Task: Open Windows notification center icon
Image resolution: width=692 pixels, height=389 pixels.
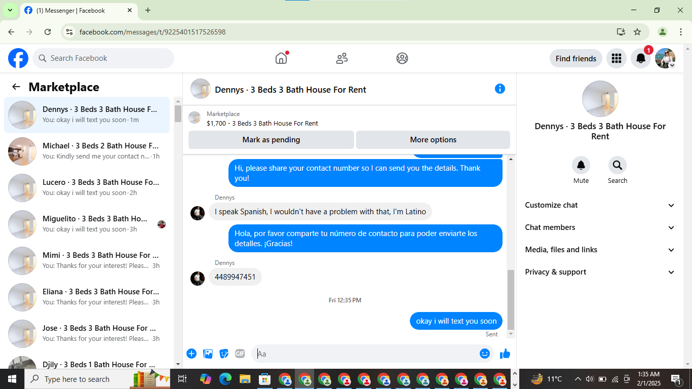Action: [676, 379]
